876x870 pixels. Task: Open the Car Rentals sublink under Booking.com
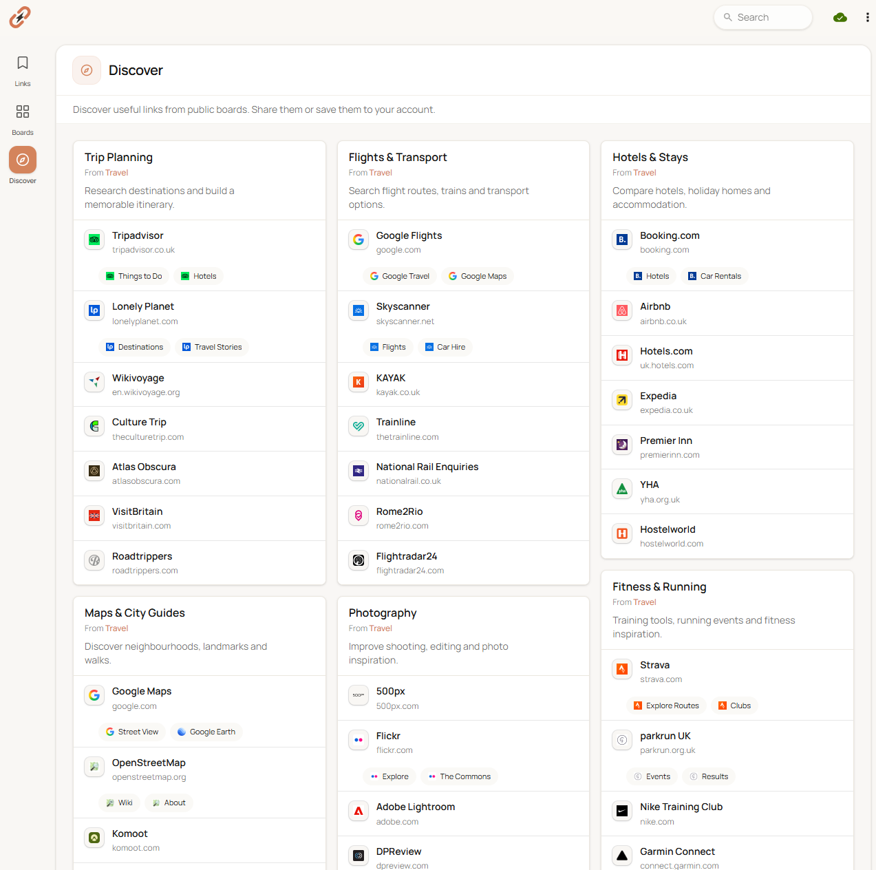tap(714, 276)
